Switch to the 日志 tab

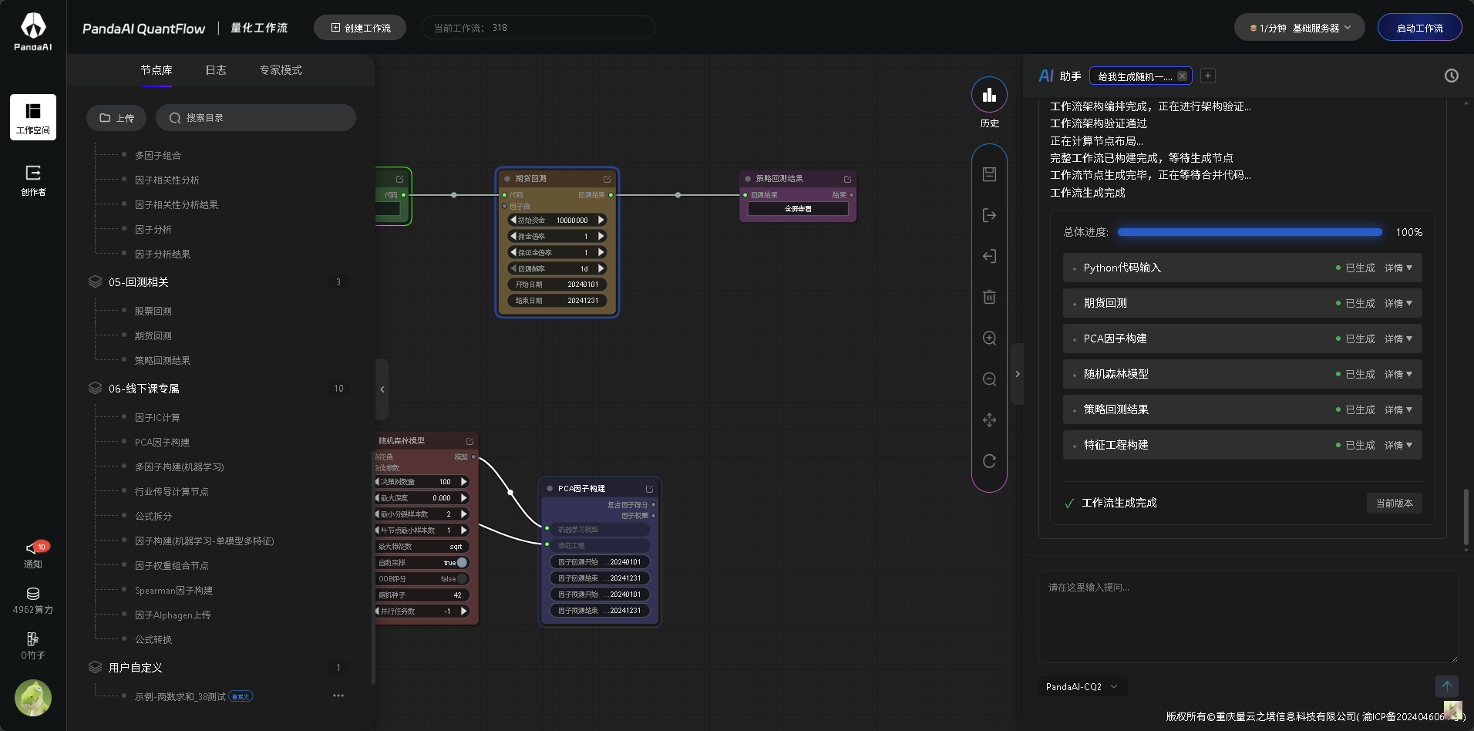(x=216, y=70)
